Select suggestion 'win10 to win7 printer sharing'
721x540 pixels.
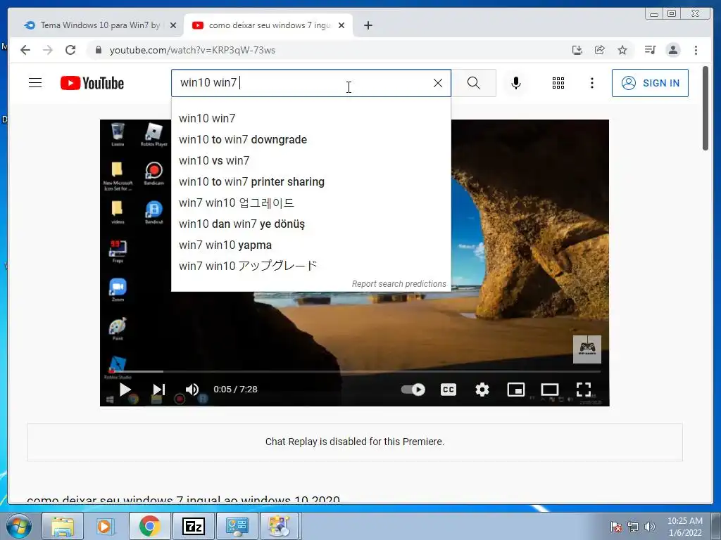point(311,182)
